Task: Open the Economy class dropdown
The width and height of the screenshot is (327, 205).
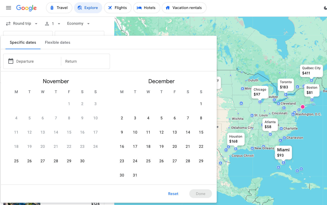Action: pyautogui.click(x=78, y=23)
